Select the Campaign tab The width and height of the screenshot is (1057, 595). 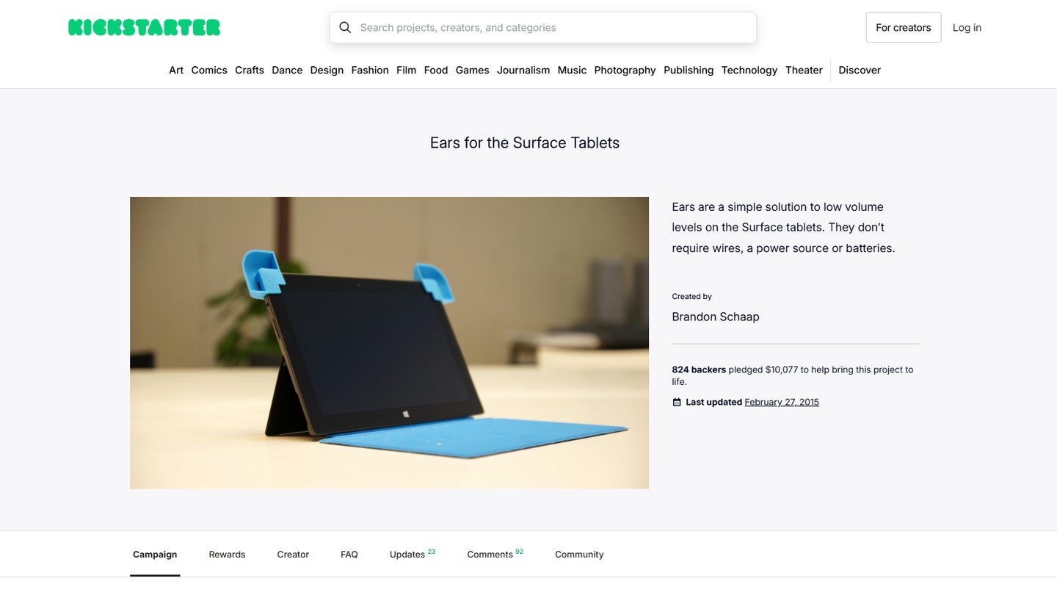coord(155,554)
